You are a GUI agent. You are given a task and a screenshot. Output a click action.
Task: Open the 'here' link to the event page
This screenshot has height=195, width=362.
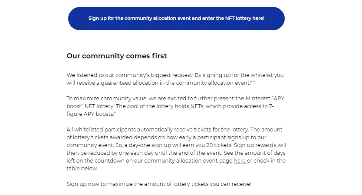[x=240, y=161]
